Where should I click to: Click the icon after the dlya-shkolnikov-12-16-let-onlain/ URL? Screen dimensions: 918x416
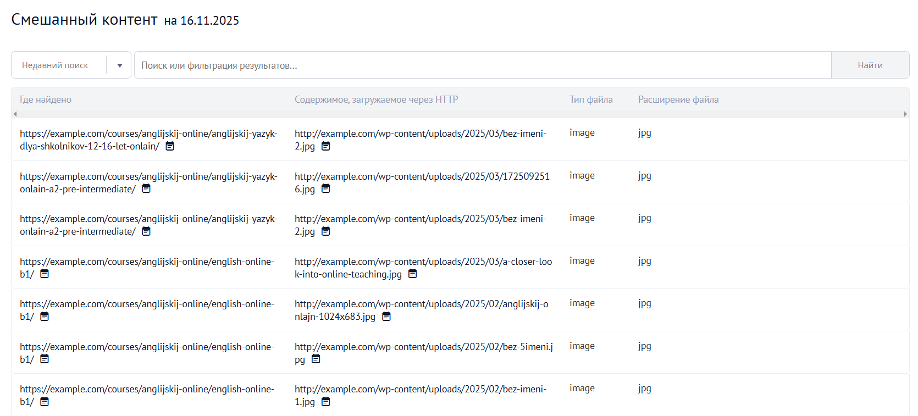click(170, 146)
